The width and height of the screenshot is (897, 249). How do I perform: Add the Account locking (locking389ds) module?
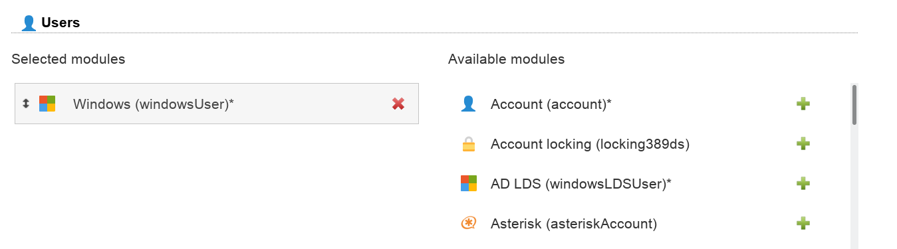(803, 143)
